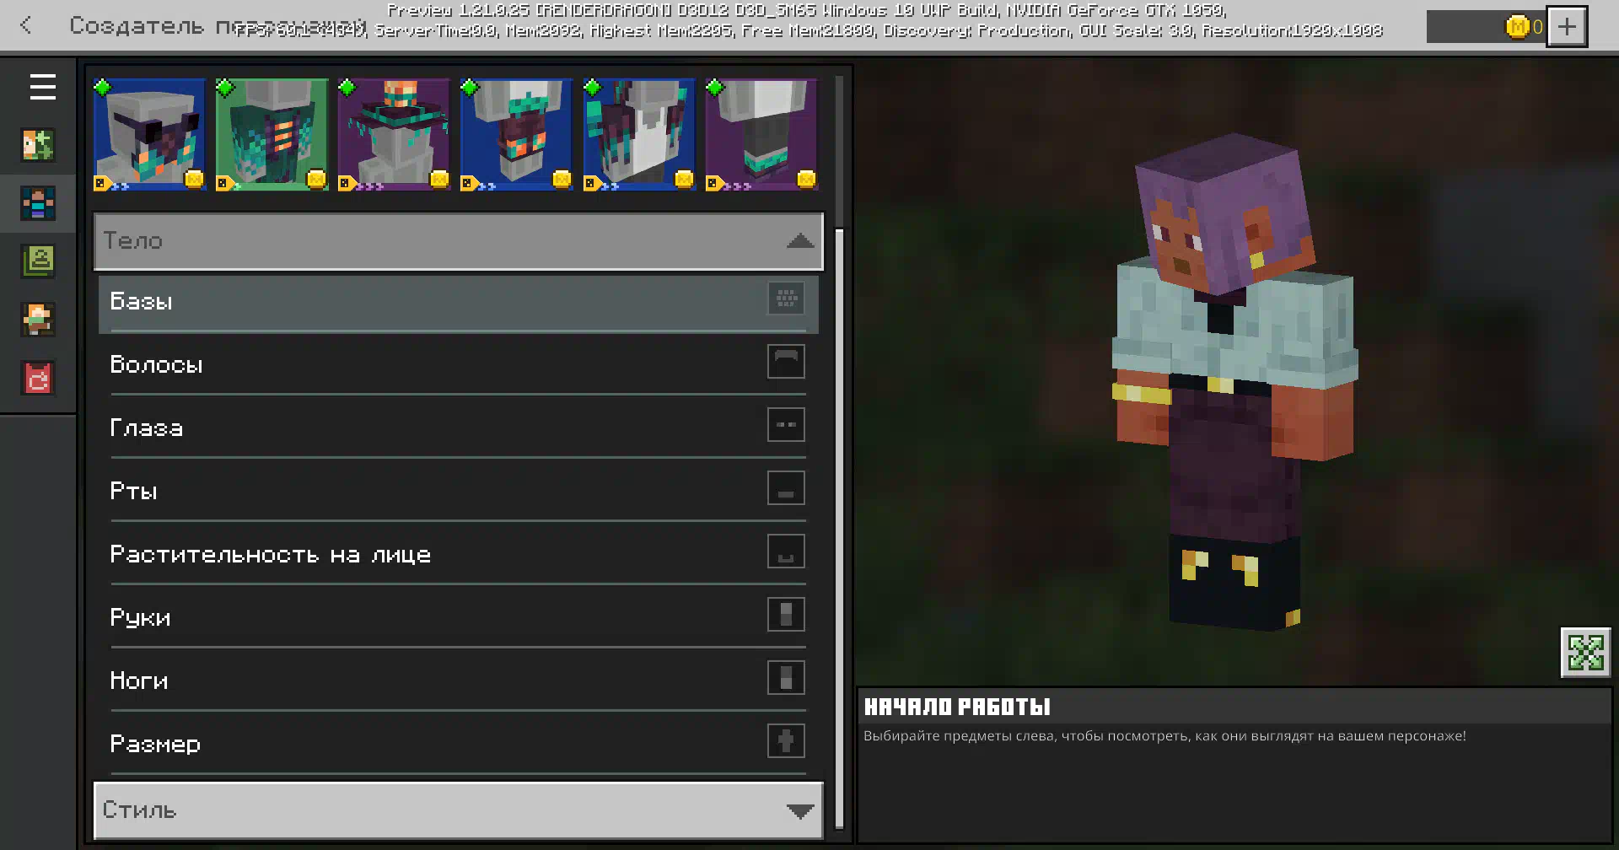Select the second featured green body item

[272, 135]
